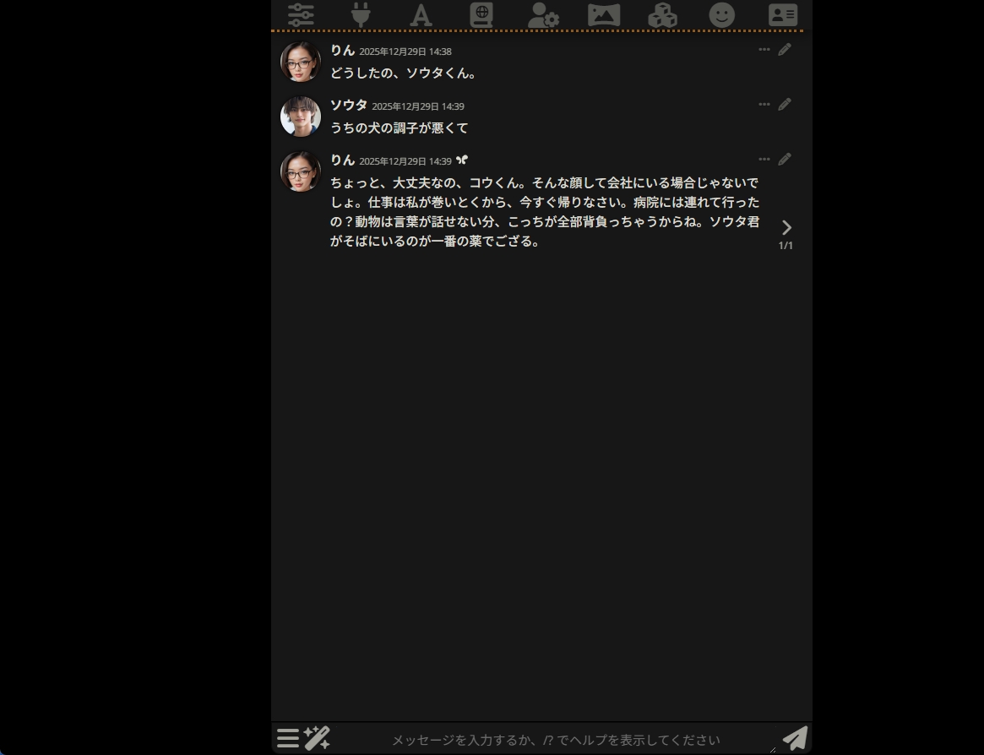Click りん's avatar thumbnail
Screen dimensions: 984x755
pos(300,61)
